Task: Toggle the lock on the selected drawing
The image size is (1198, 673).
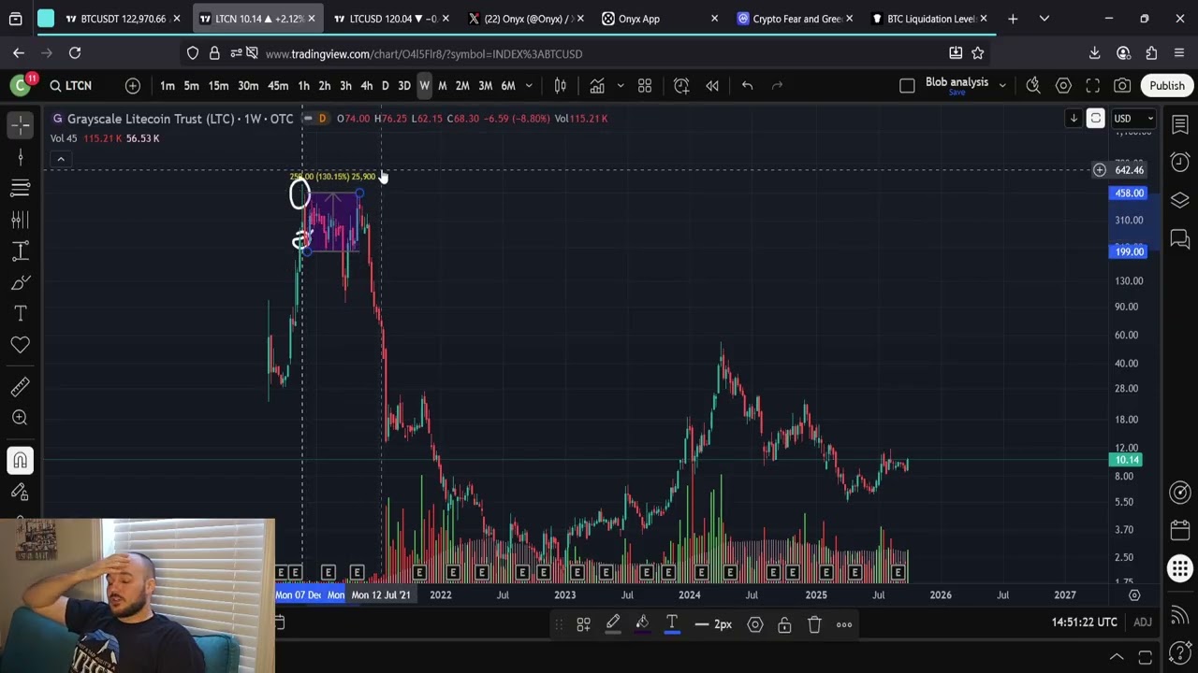Action: (x=784, y=624)
